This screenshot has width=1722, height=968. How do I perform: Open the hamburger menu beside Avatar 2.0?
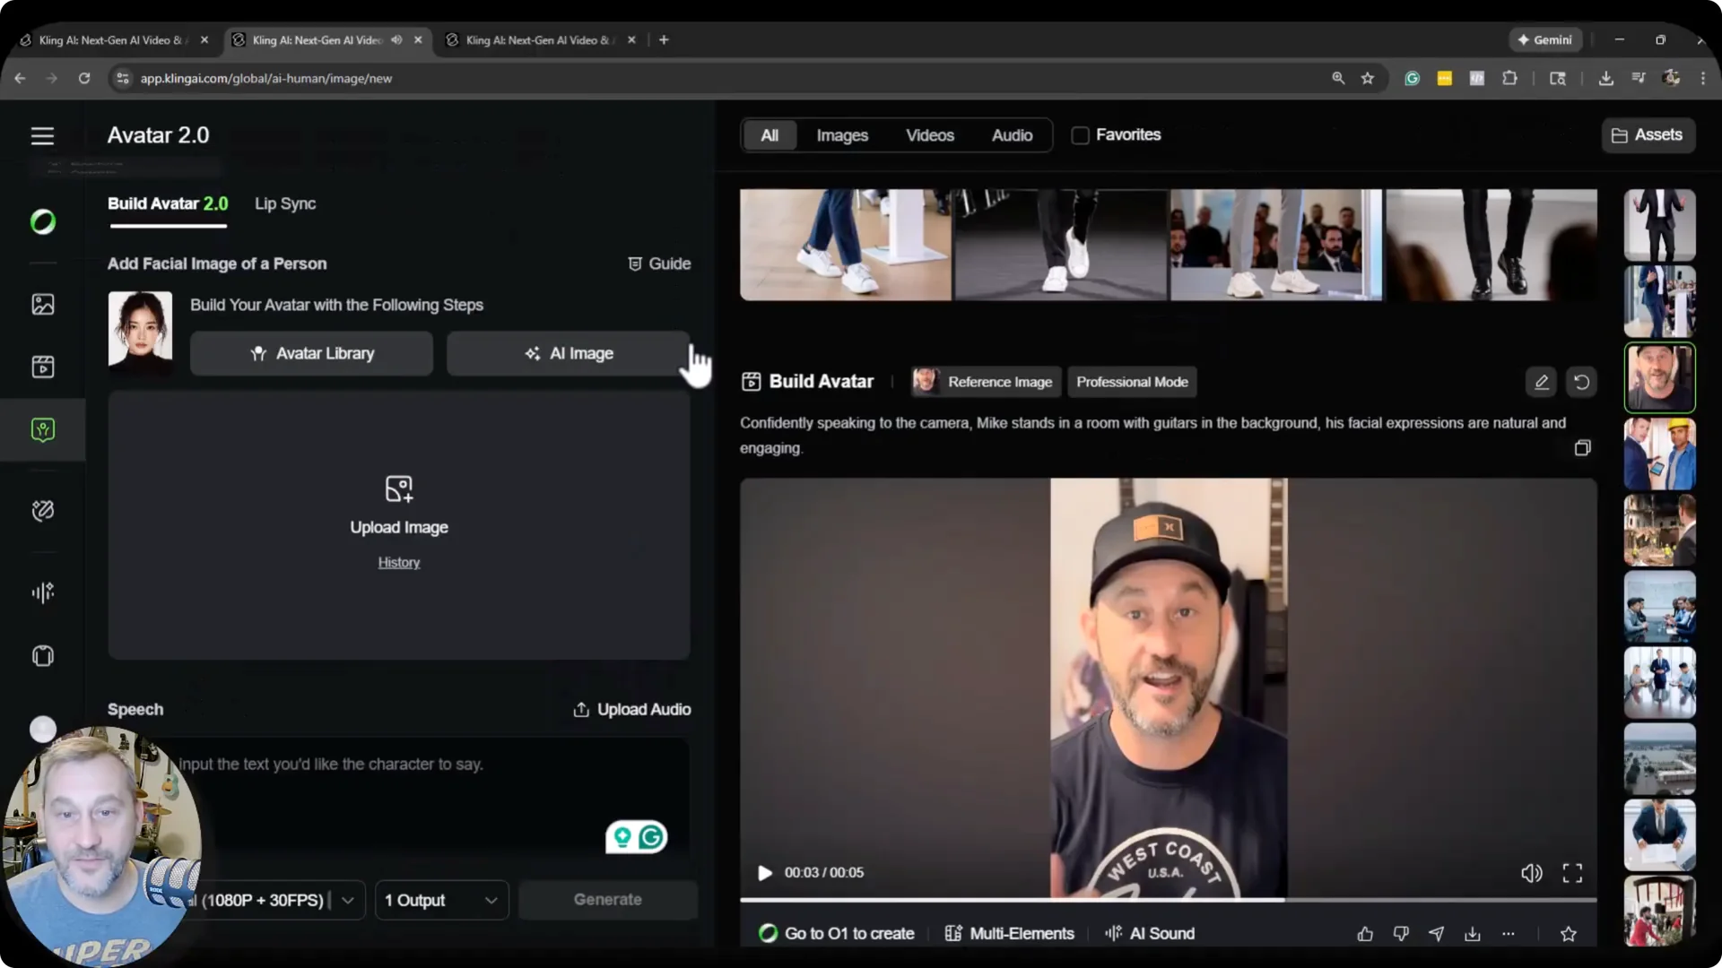click(x=42, y=135)
